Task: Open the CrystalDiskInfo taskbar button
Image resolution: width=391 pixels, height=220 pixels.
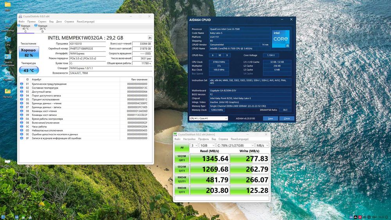Action: pos(30,217)
